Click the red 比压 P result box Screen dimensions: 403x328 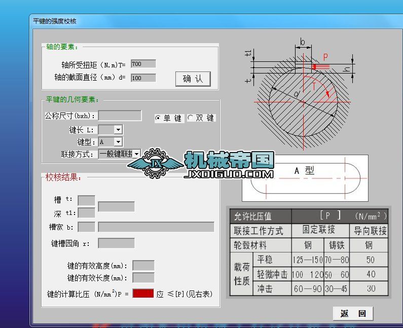[x=143, y=294]
